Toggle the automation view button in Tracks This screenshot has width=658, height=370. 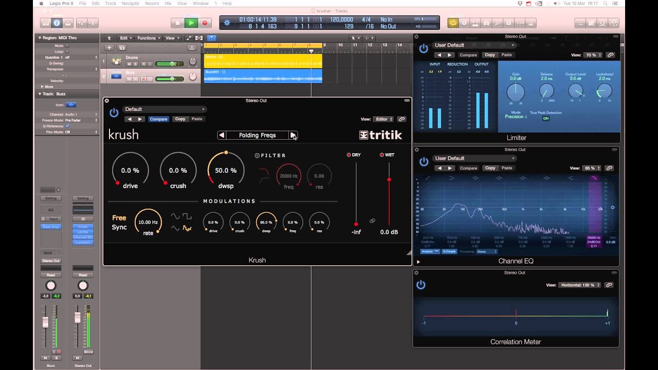188,38
